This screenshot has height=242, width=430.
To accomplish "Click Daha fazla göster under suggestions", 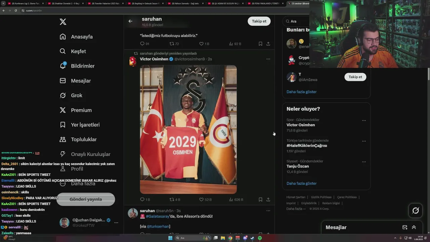I will [x=301, y=92].
